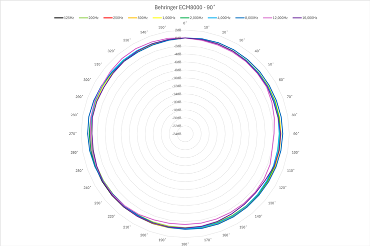The width and height of the screenshot is (370, 246).
Task: Click the 150° angle label
Action: pos(243,227)
